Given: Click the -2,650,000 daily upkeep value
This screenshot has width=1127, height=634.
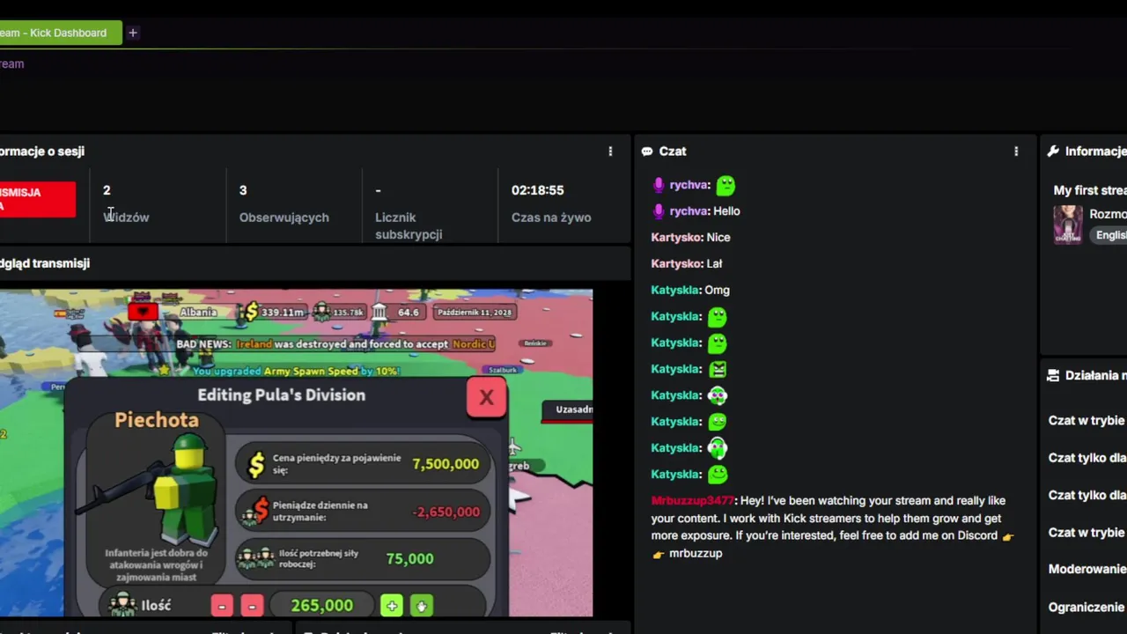Looking at the screenshot, I should pos(446,512).
